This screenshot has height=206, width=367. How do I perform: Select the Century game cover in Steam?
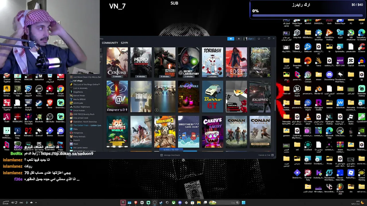(x=117, y=62)
